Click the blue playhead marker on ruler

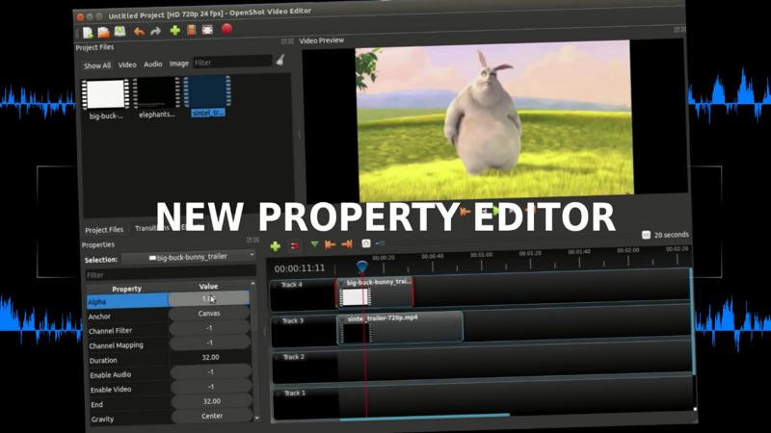(362, 267)
